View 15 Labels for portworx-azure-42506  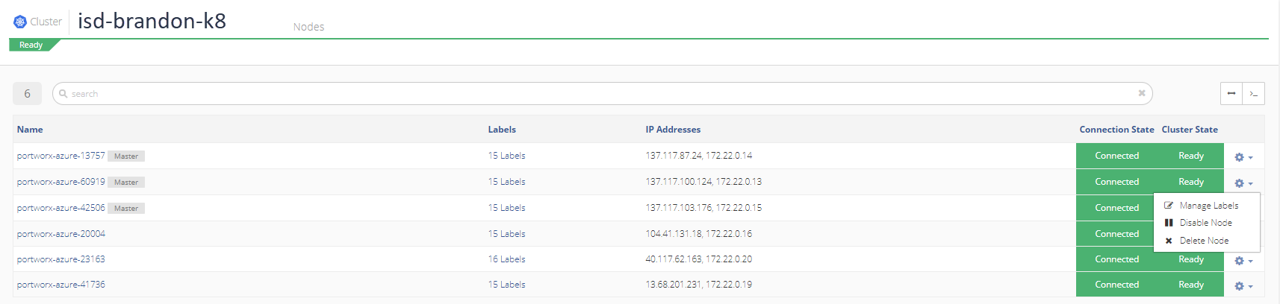tap(506, 208)
